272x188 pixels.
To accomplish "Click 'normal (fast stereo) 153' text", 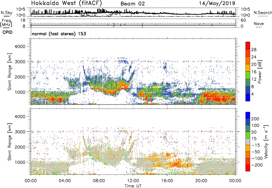I will click(x=59, y=34).
